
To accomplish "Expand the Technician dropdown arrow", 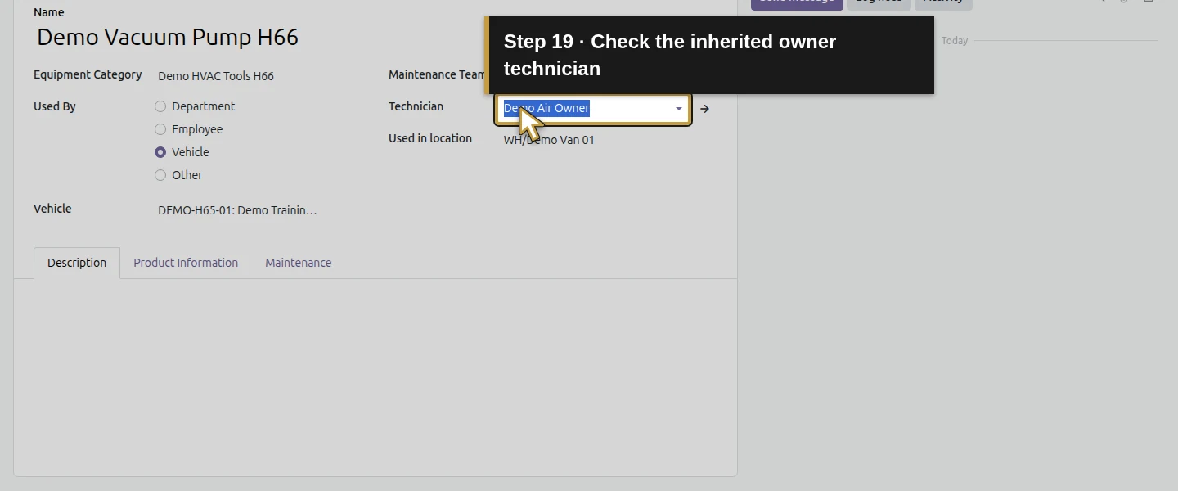I will pyautogui.click(x=678, y=109).
